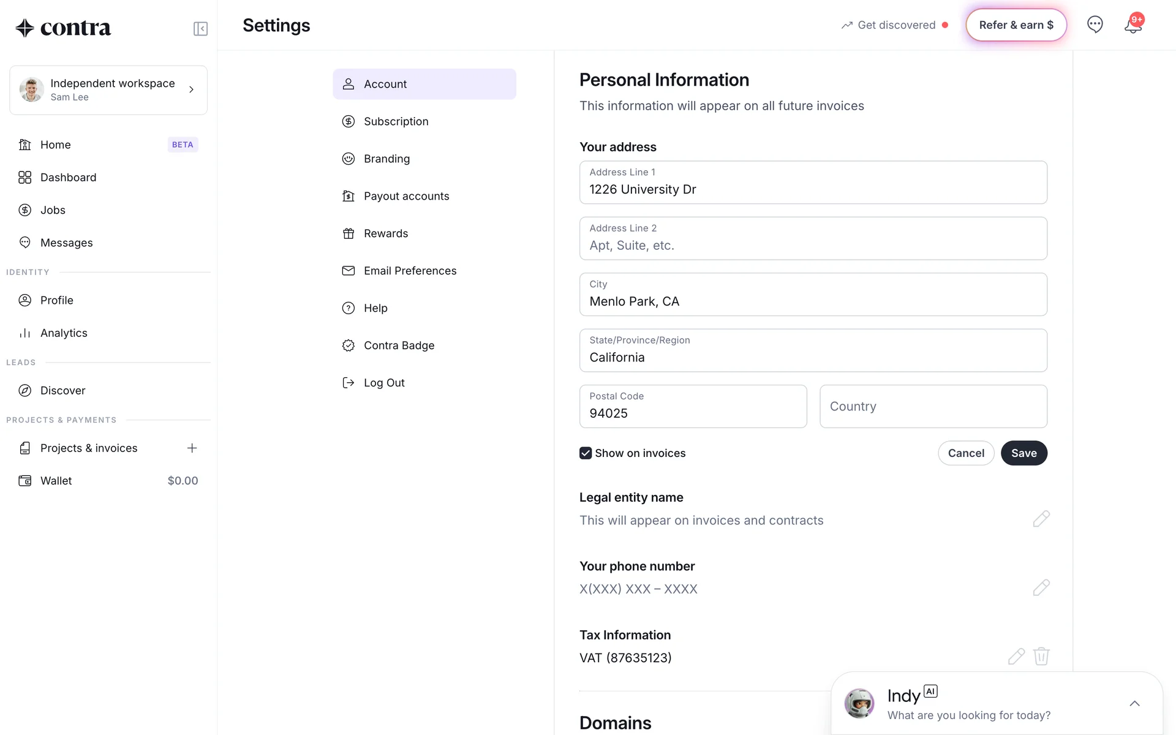The width and height of the screenshot is (1176, 735).
Task: Uncheck Show on invoices checkbox
Action: (x=586, y=453)
